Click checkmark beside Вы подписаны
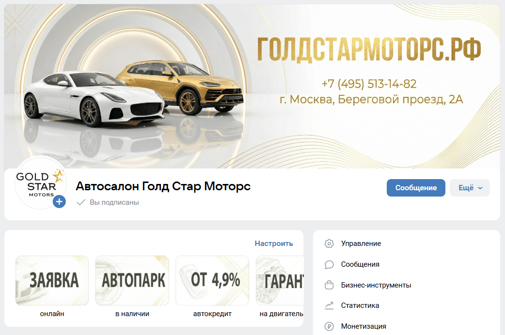The height and width of the screenshot is (335, 505). click(81, 202)
